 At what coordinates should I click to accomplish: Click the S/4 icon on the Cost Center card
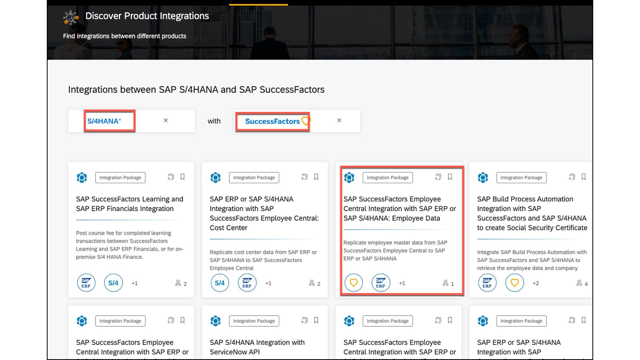[220, 283]
